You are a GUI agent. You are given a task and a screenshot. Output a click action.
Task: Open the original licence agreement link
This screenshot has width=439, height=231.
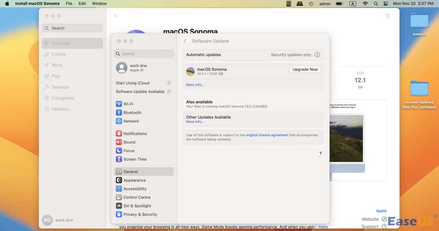(x=267, y=135)
